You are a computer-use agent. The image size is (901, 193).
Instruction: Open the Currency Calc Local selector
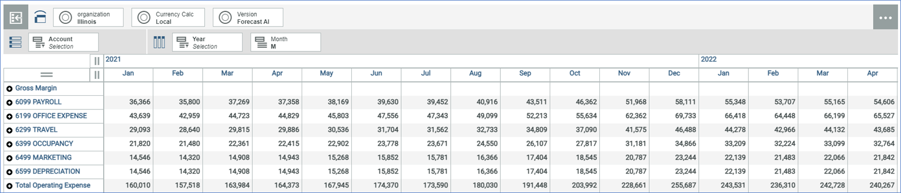pyautogui.click(x=168, y=17)
